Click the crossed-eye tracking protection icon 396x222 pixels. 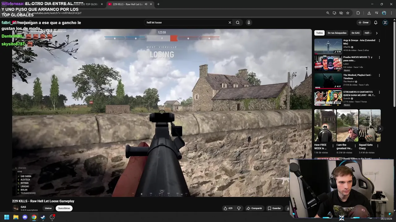[x=341, y=13]
